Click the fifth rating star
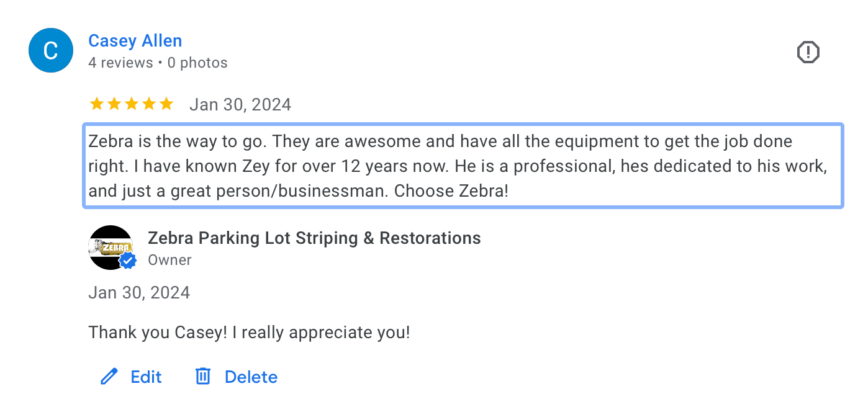The image size is (863, 412). coord(166,104)
